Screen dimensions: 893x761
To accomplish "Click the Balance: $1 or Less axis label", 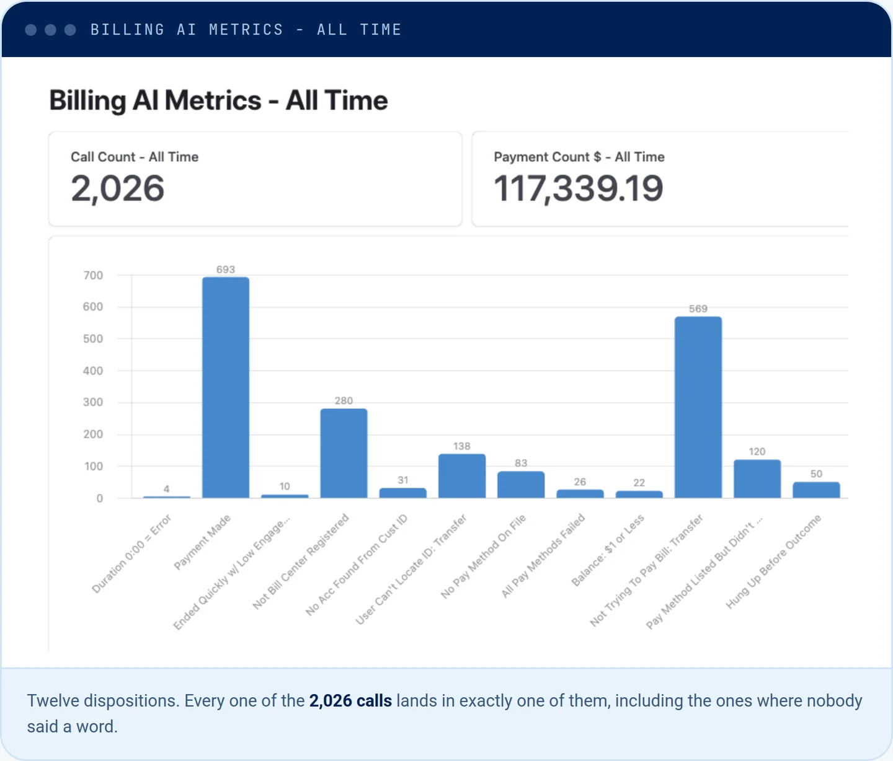I will click(x=608, y=550).
